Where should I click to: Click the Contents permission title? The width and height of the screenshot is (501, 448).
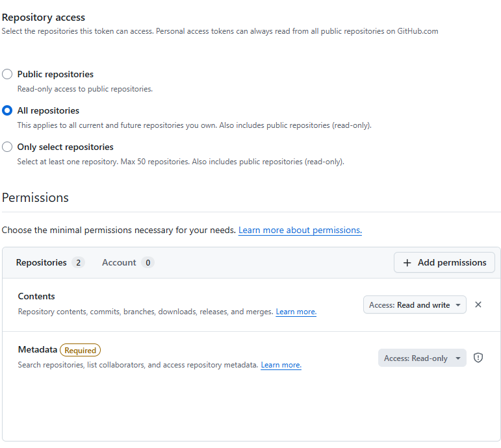(x=36, y=296)
